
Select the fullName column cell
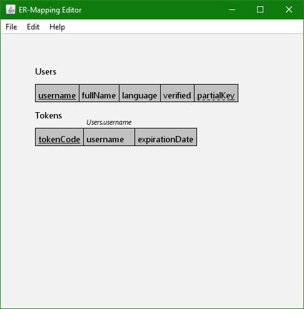99,93
